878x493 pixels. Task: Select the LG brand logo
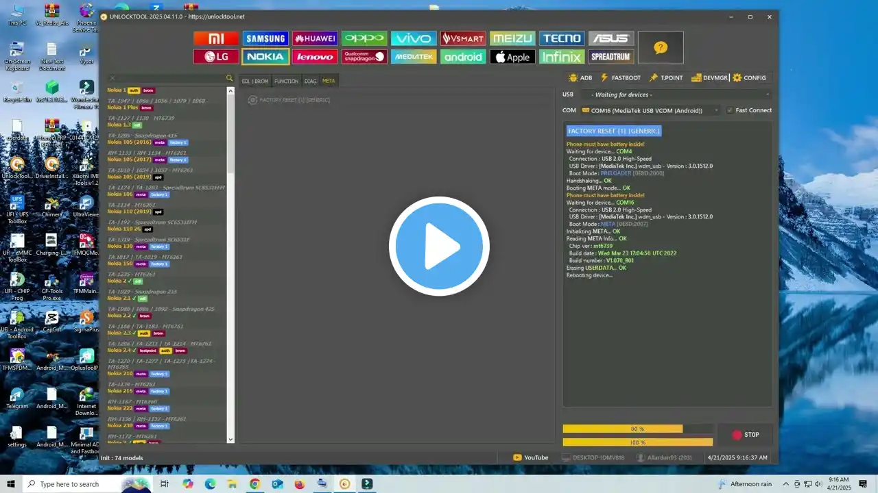click(x=216, y=57)
